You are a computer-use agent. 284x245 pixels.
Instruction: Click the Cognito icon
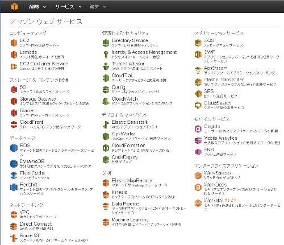point(198,129)
